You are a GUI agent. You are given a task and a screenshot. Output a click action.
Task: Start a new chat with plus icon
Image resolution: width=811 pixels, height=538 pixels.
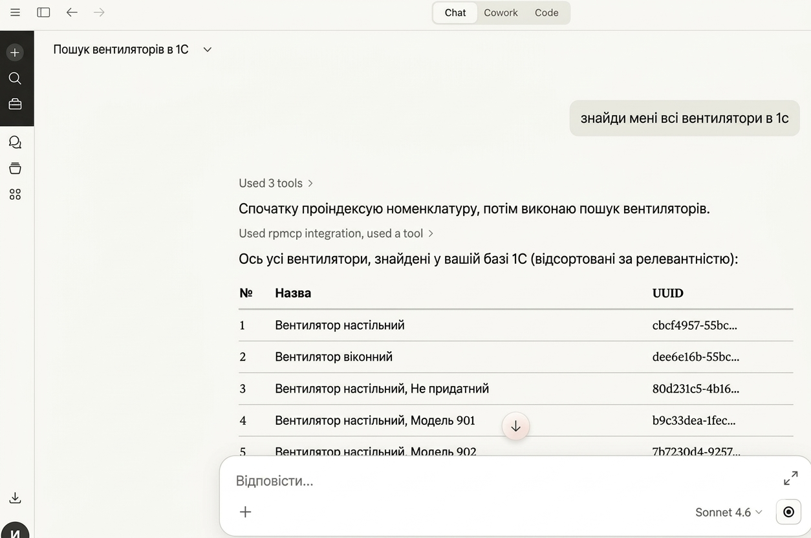point(15,52)
